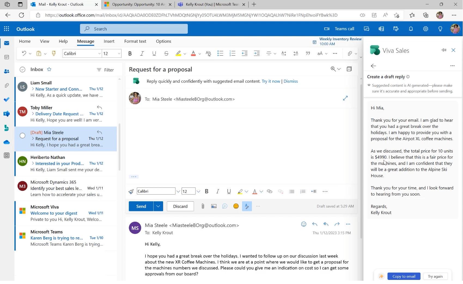
Task: Reply all to Mia Steele's message
Action: [326, 224]
